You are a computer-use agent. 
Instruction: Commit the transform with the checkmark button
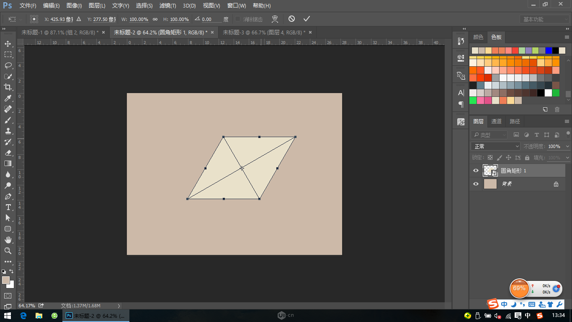[307, 18]
